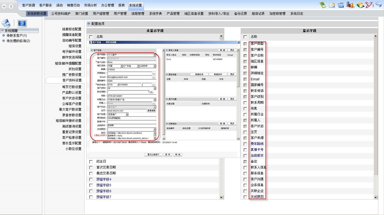
Task: Open the 客户资源 top menu
Action: point(28,5)
